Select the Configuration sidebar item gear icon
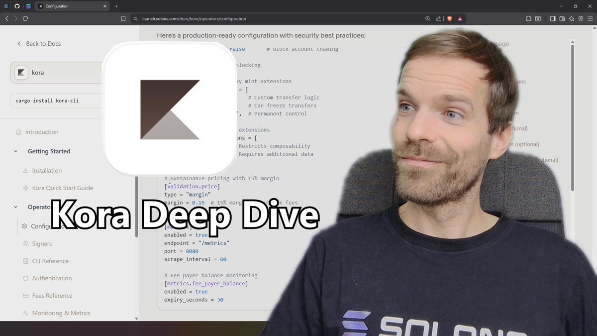 click(24, 226)
